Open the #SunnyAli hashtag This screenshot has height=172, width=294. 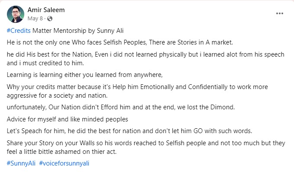21,163
